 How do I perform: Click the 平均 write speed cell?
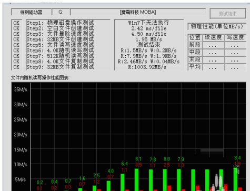[235, 67]
